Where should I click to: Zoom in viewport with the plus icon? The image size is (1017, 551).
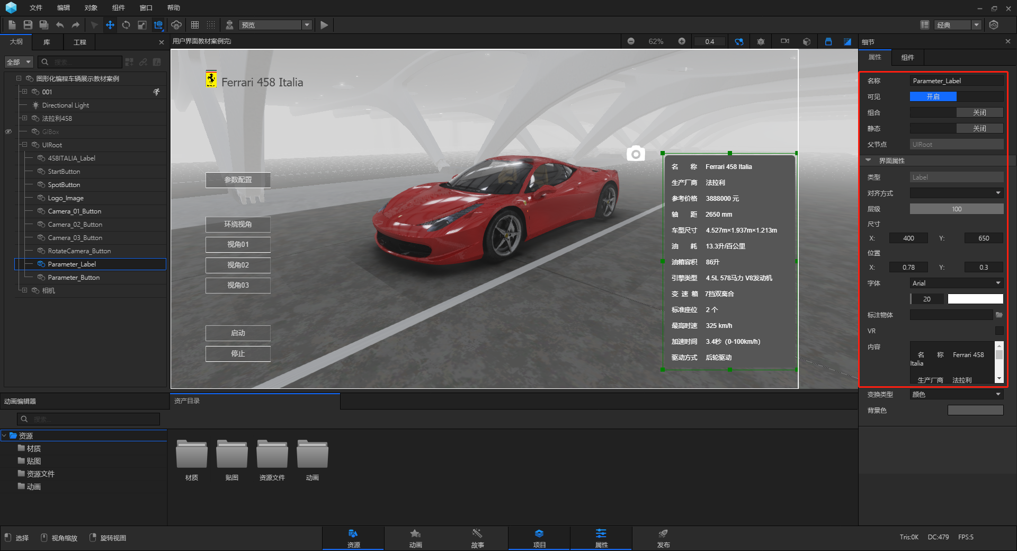pos(682,41)
